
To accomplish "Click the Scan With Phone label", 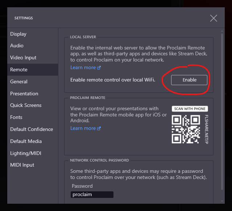I will pyautogui.click(x=190, y=109).
